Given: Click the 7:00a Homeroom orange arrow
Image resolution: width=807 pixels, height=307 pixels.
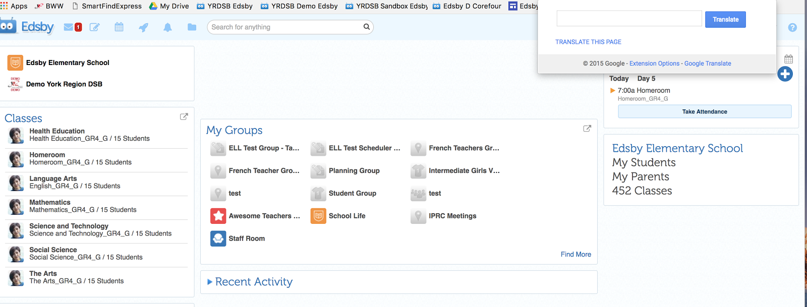Looking at the screenshot, I should tap(613, 91).
